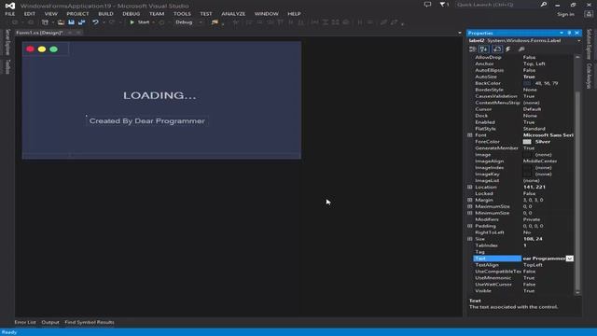The image size is (597, 336).
Task: Click the yellow circle on the form
Action: coord(42,49)
